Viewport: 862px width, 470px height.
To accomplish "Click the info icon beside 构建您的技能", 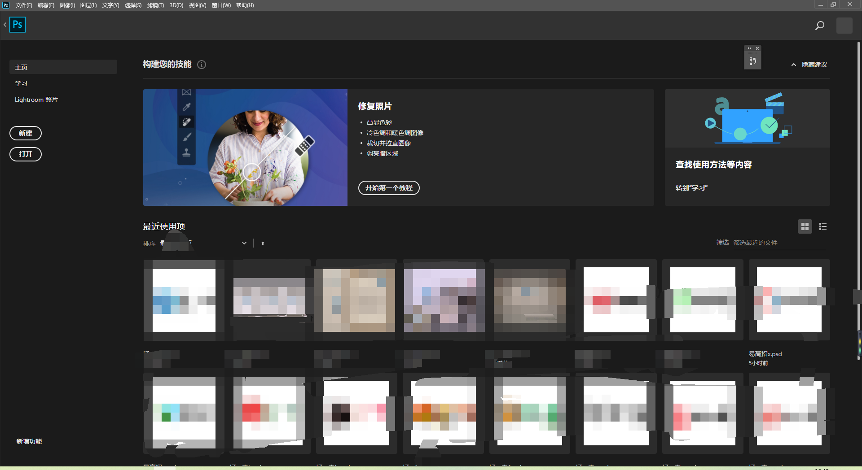I will [x=202, y=65].
